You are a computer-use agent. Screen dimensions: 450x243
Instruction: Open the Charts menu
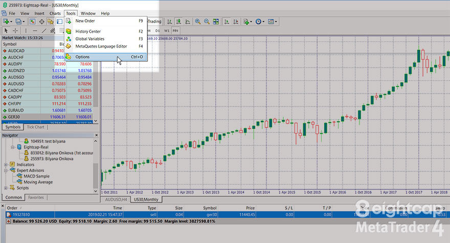[55, 13]
